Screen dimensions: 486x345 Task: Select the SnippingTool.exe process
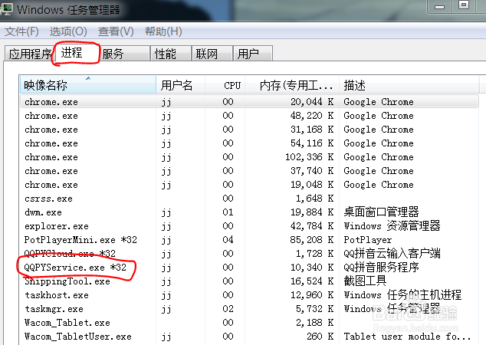pos(249,281)
